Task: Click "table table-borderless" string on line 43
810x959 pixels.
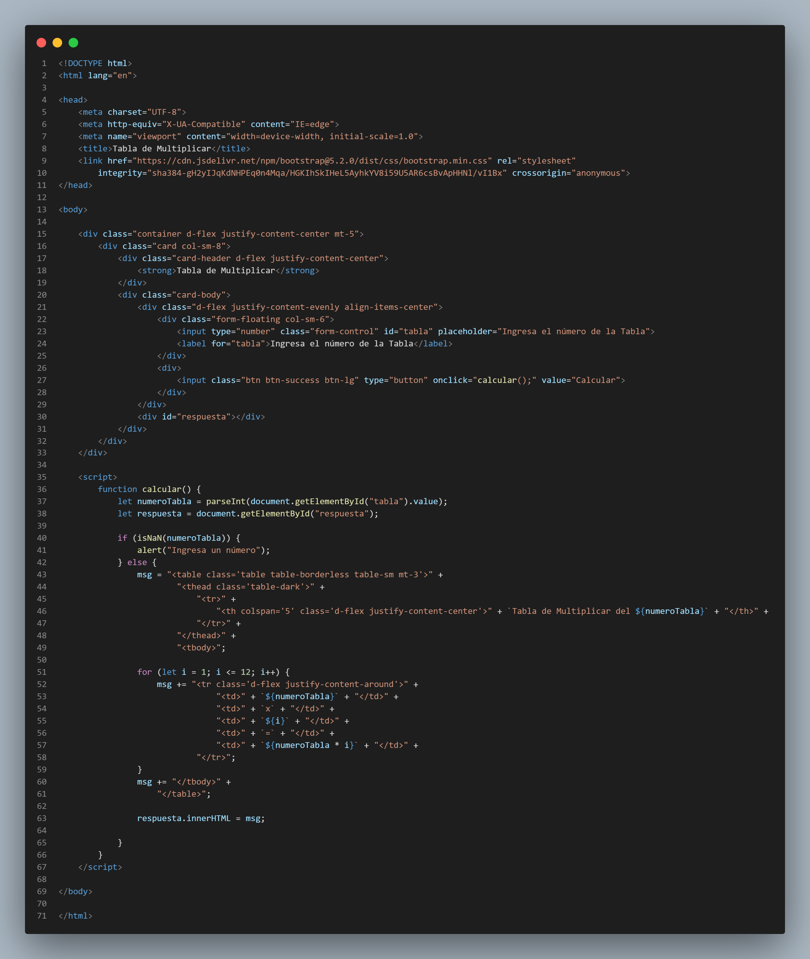Action: tap(300, 575)
